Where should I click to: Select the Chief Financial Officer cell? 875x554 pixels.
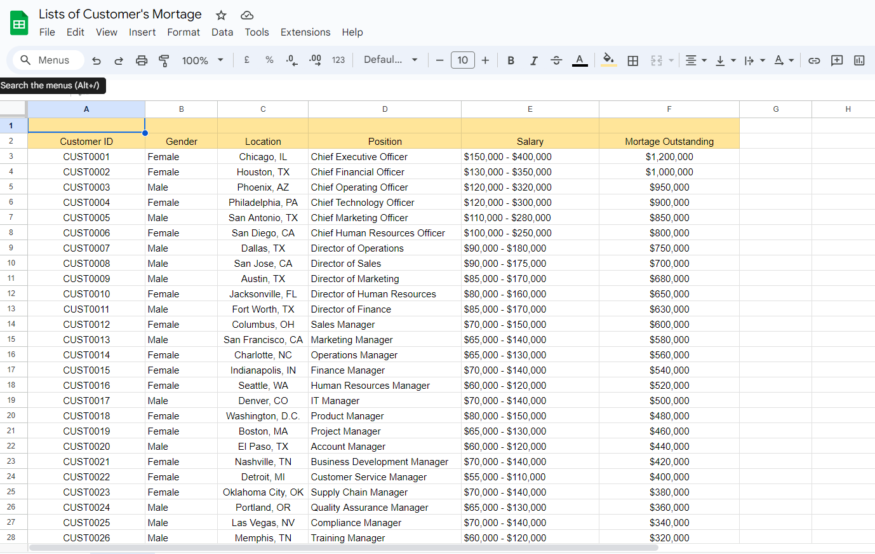tap(385, 172)
